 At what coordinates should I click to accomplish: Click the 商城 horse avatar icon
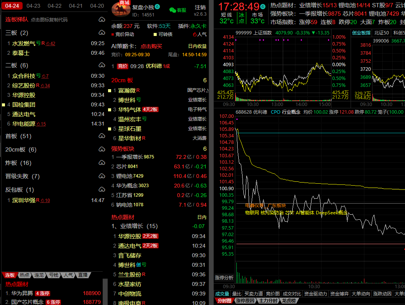pyautogui.click(x=121, y=8)
